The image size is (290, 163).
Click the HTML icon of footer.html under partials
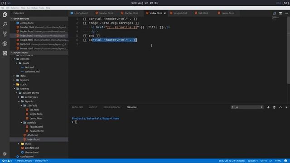tap(27, 127)
